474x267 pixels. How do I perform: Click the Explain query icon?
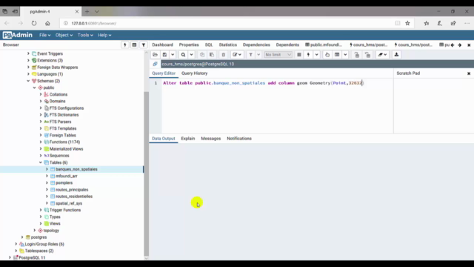point(327,55)
